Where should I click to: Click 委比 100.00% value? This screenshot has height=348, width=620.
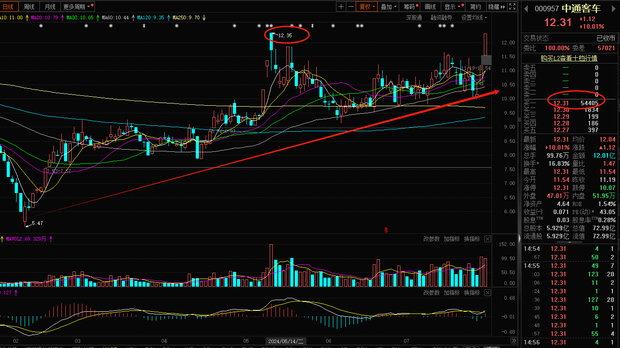point(557,48)
